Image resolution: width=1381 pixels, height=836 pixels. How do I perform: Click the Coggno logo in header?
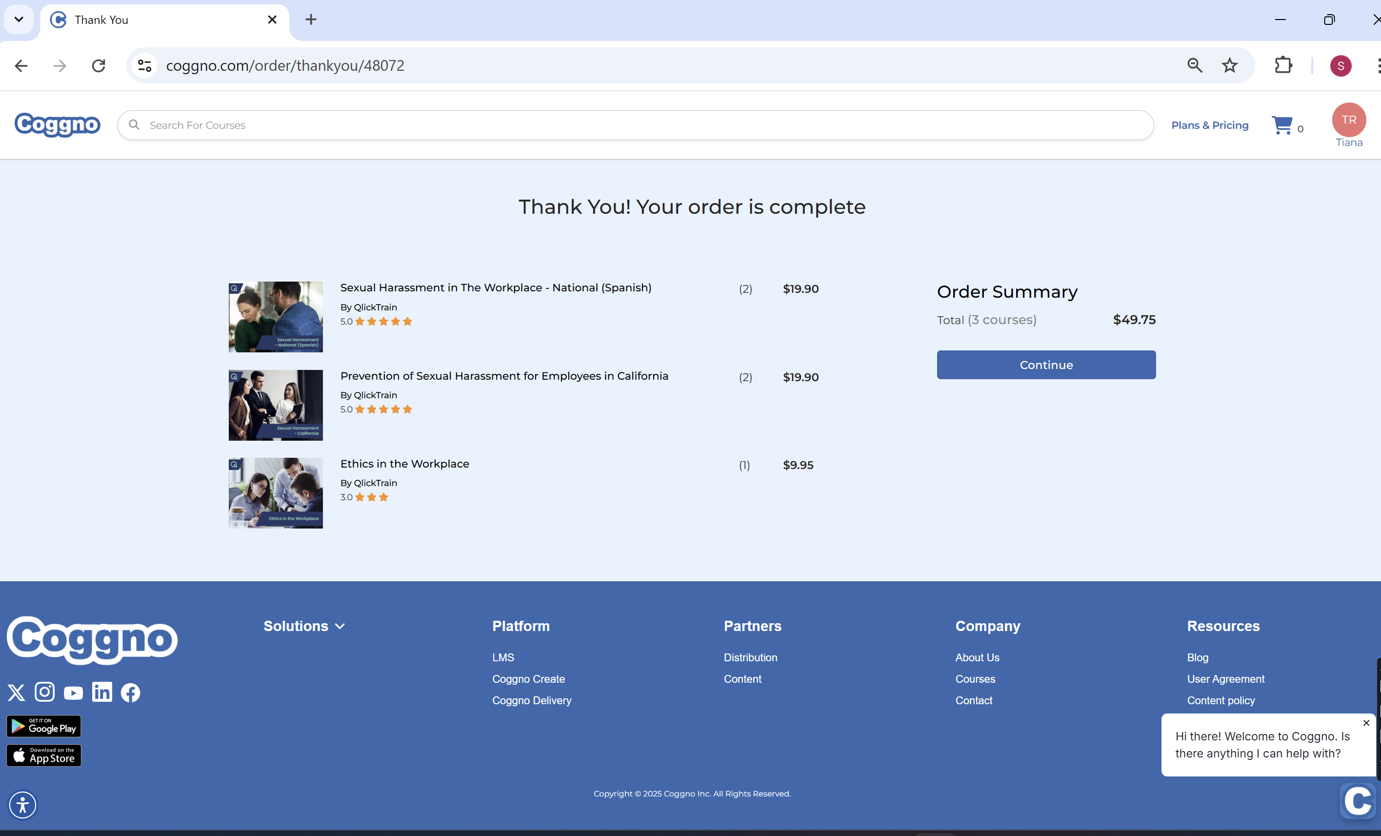tap(57, 124)
